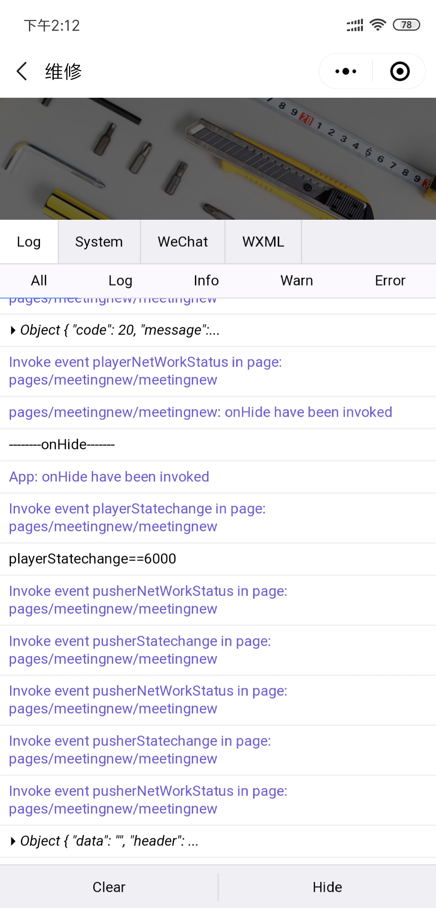Screen dimensions: 436x908
Task: Switch to the System tab
Action: (99, 242)
